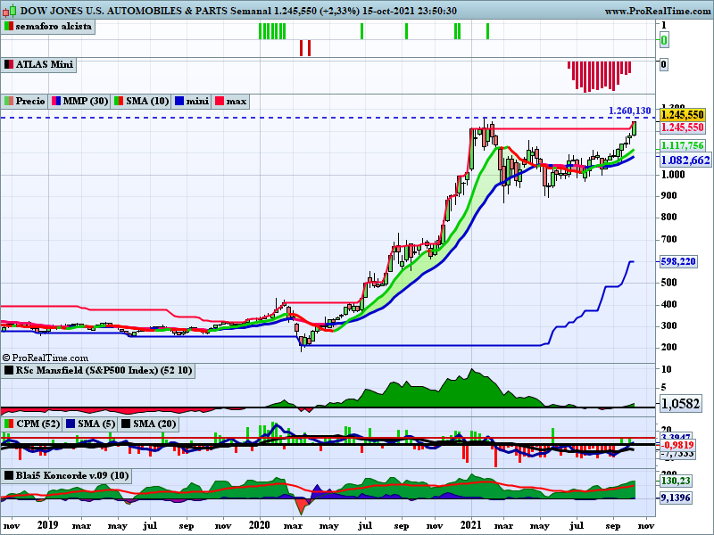The image size is (714, 535).
Task: Click the Precio color icon
Action: click(x=9, y=101)
